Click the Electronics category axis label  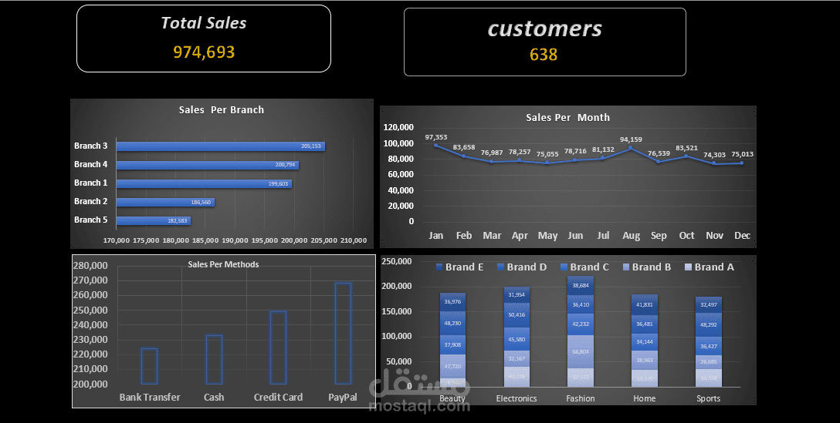click(517, 398)
